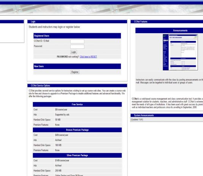Click the System Announcements panel header
The image size is (203, 176).
pos(167,115)
